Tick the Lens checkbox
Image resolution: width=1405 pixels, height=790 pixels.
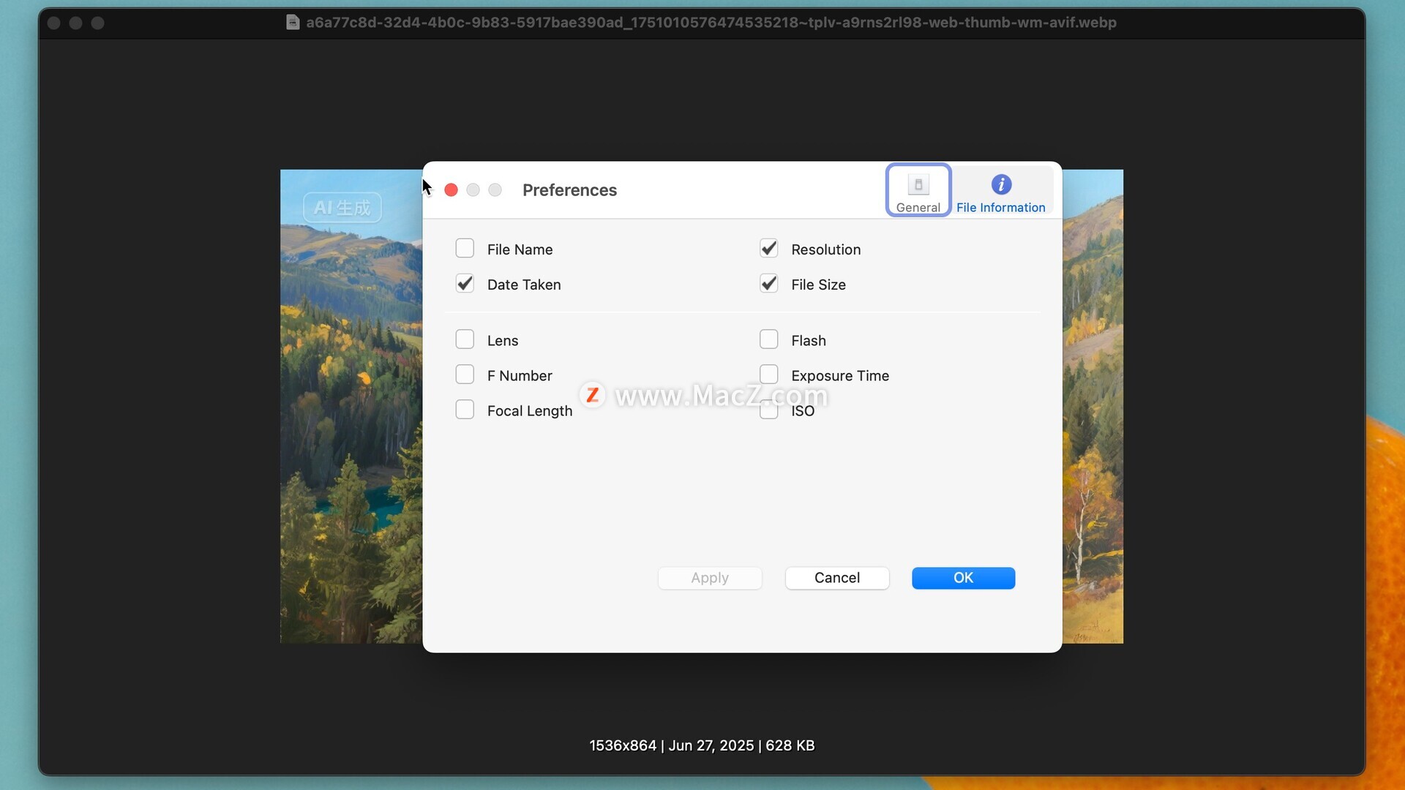(x=465, y=339)
